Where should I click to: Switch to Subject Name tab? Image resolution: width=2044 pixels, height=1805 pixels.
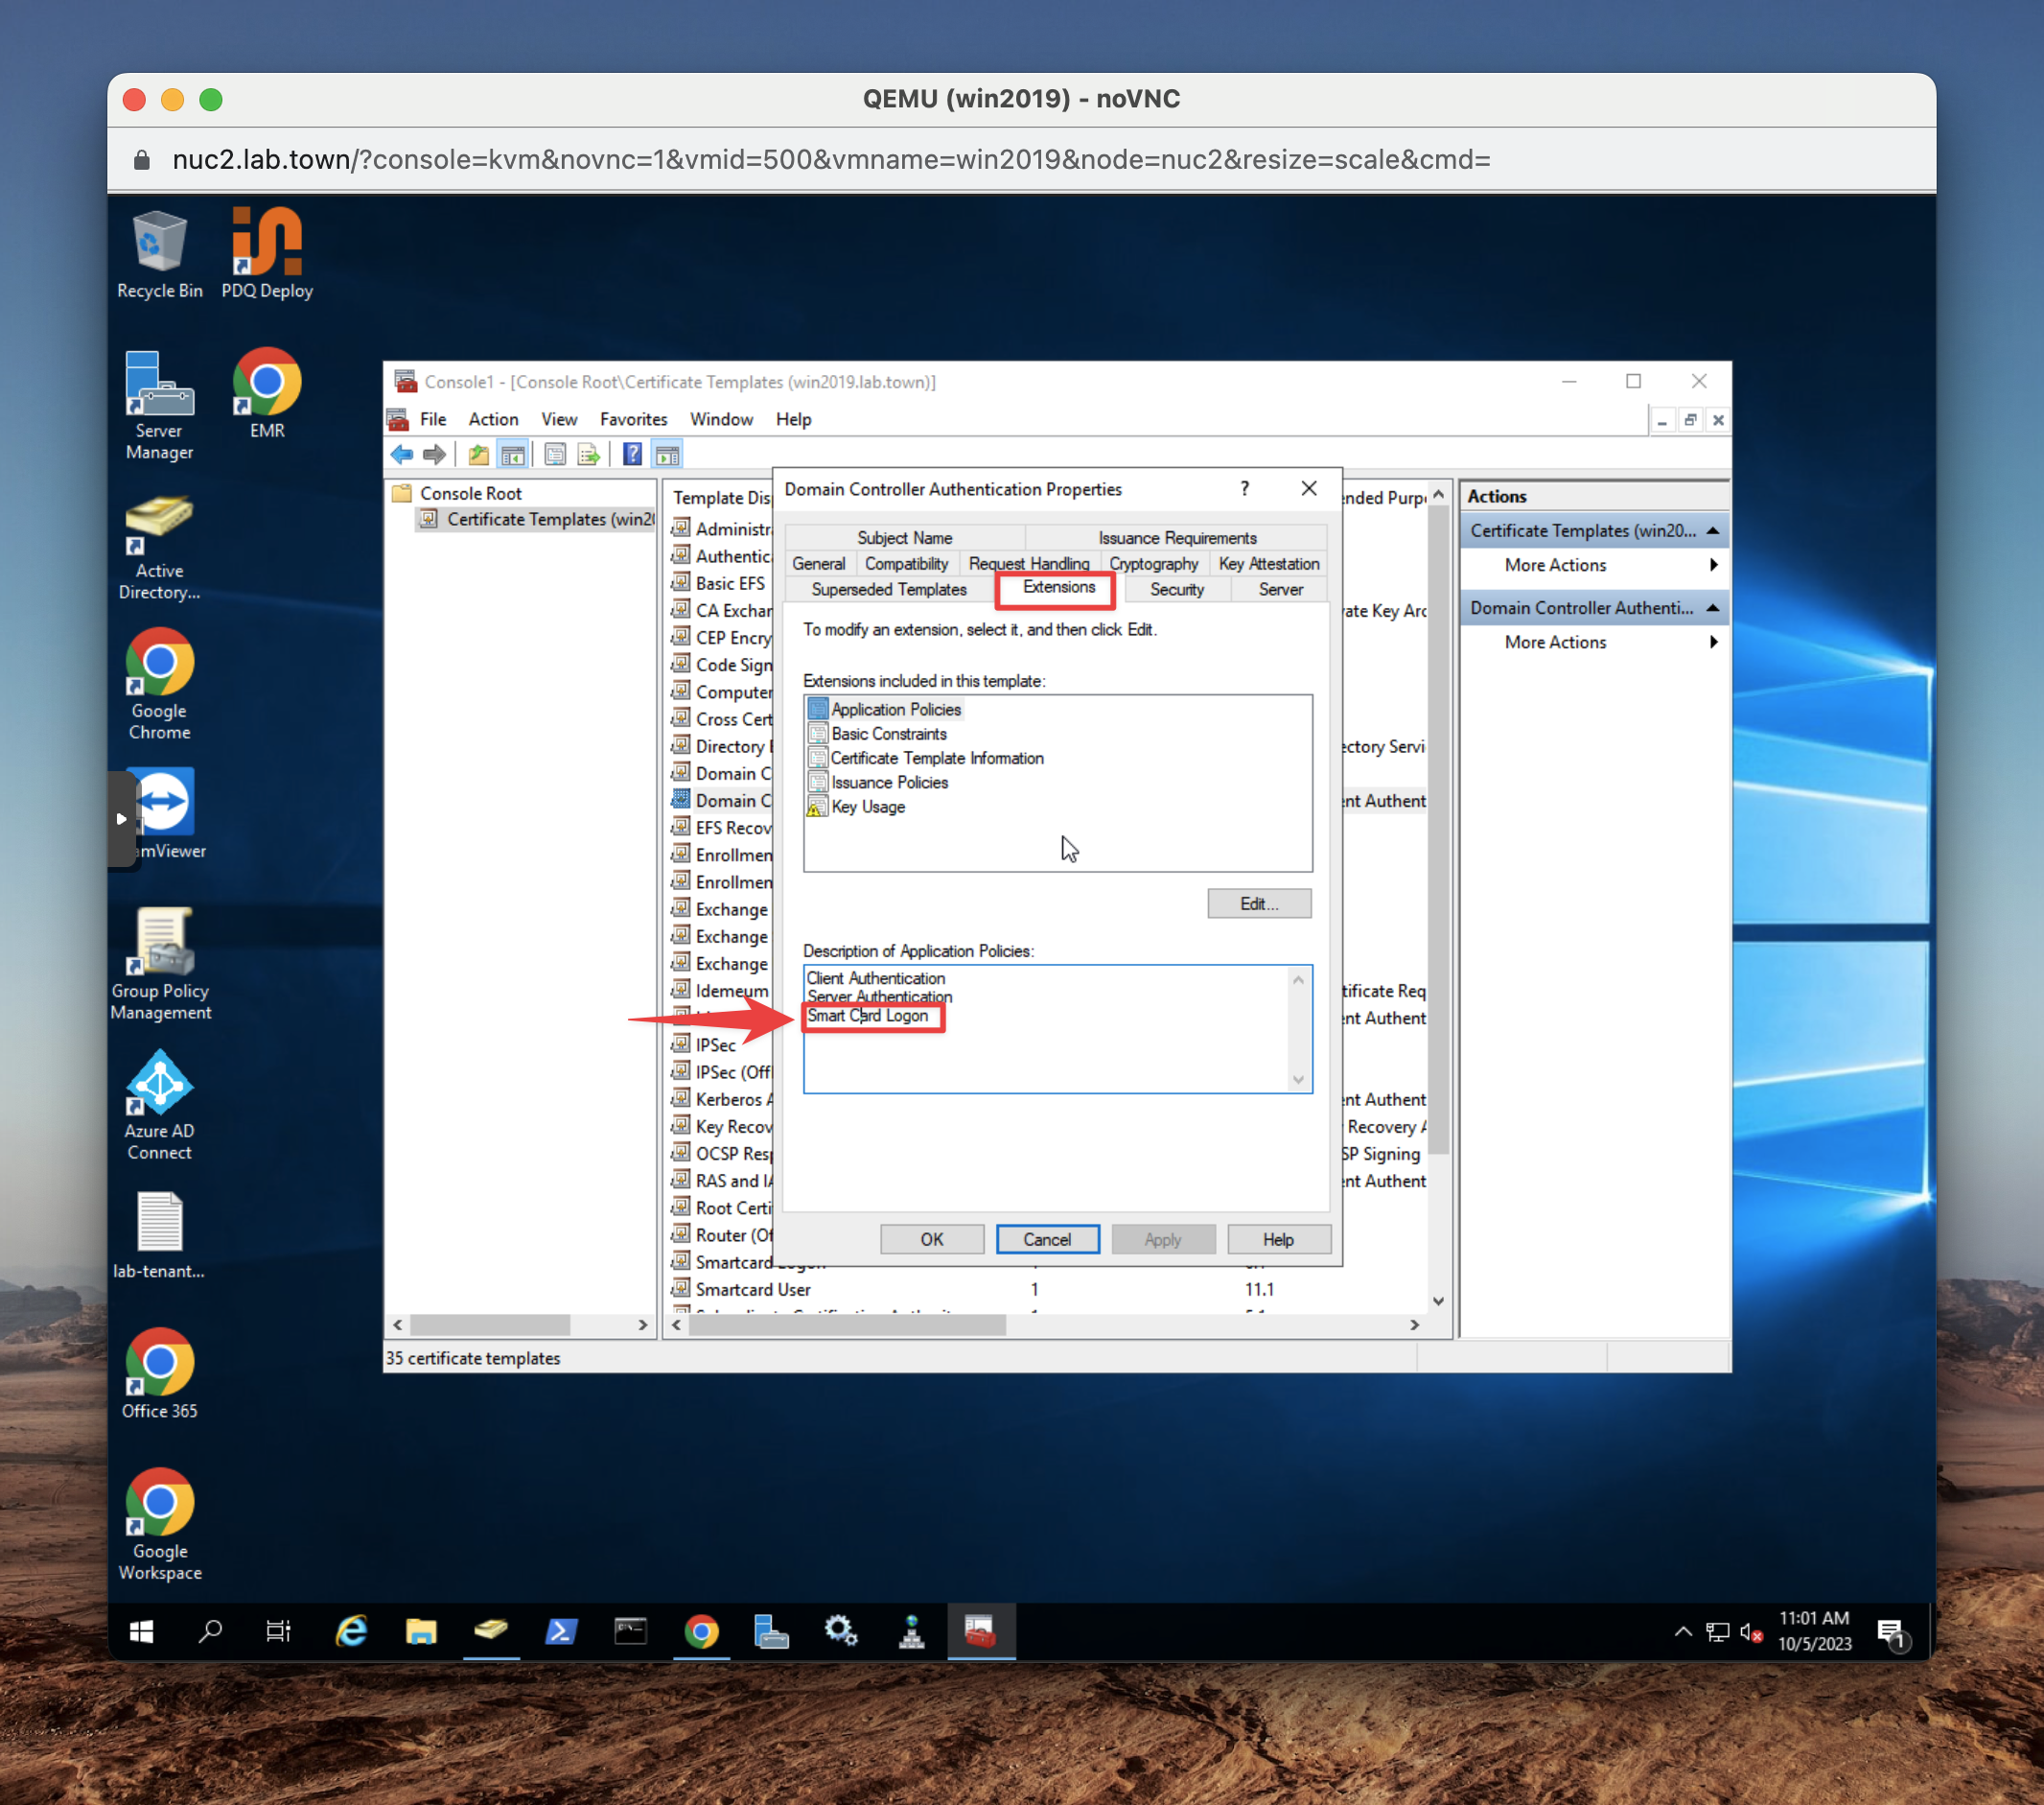pyautogui.click(x=904, y=537)
